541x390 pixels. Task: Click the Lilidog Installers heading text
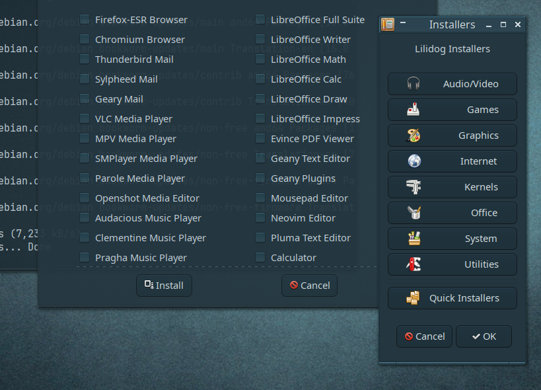pyautogui.click(x=452, y=49)
